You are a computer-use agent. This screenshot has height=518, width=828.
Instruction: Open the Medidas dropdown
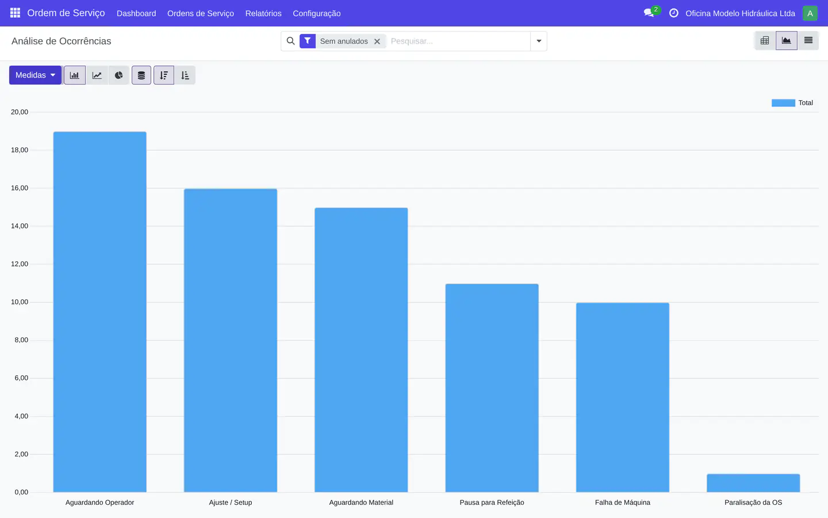35,75
